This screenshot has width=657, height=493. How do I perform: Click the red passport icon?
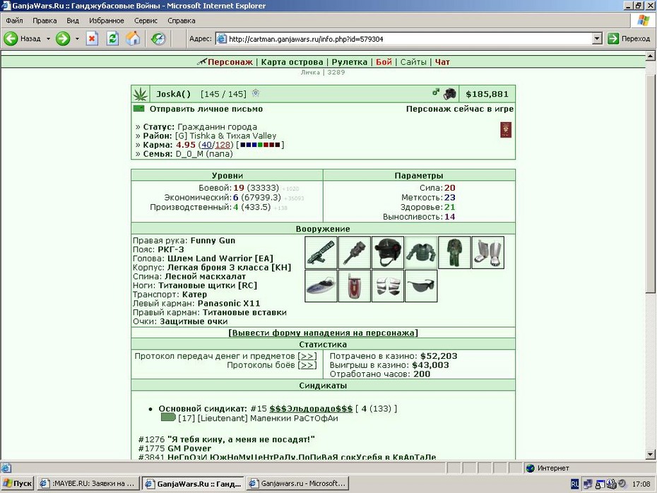coord(506,130)
